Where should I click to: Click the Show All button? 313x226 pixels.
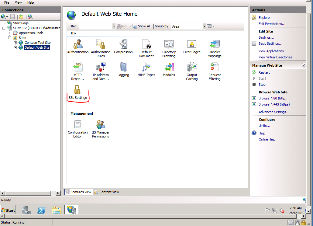[x=141, y=26]
